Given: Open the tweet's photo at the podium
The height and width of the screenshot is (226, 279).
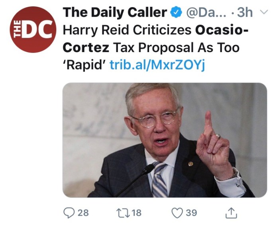Looking at the screenshot, I should (x=165, y=140).
